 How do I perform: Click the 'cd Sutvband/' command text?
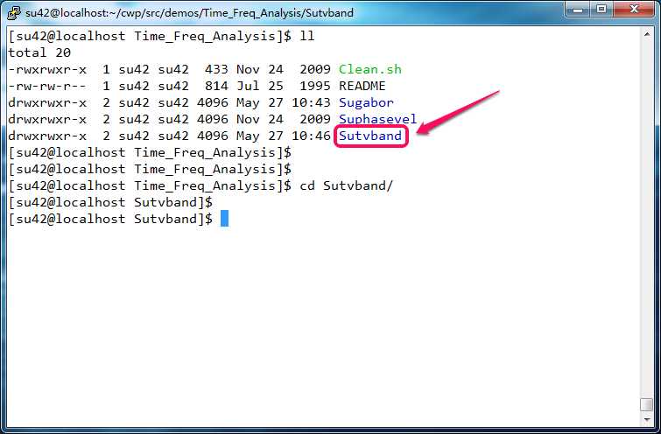(346, 185)
